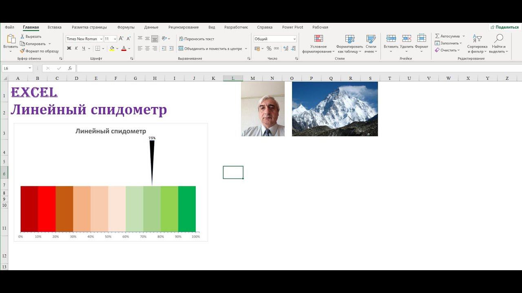Open Форматировать как таблицу gallery
The image size is (522, 293).
pyautogui.click(x=349, y=44)
